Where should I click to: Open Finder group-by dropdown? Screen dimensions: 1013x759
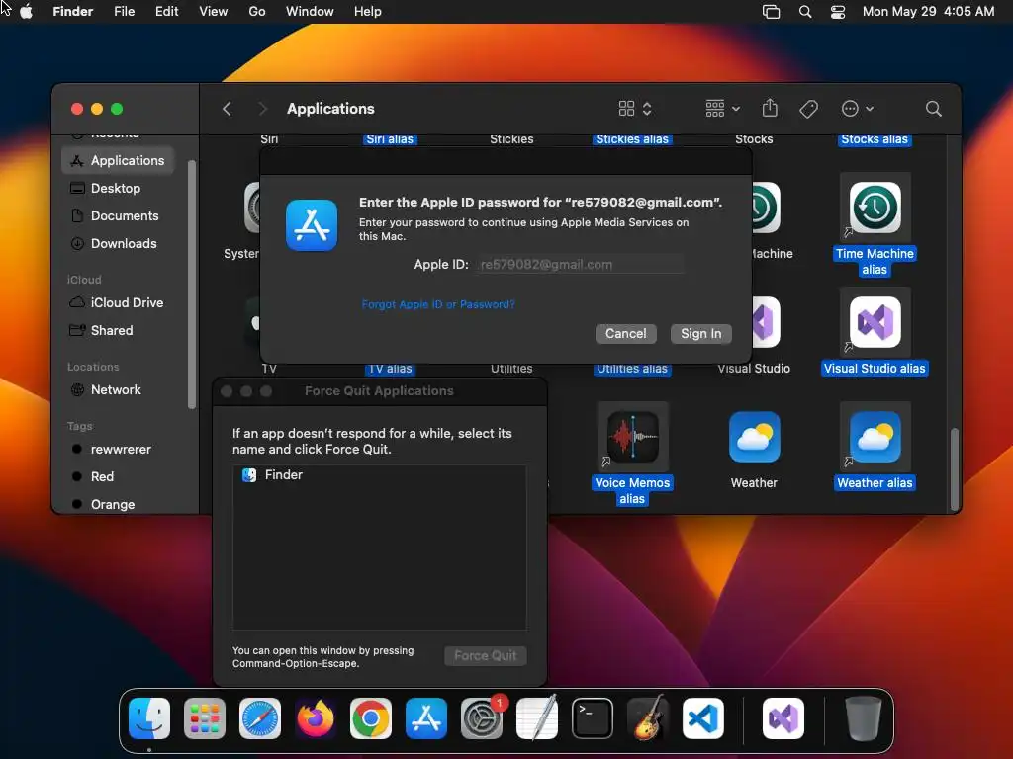[x=723, y=109]
